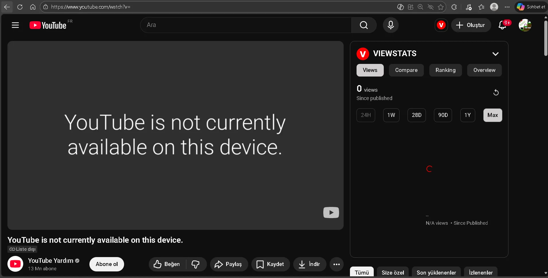Collapse the VIEWSTATS panel chevron
The width and height of the screenshot is (548, 278).
495,54
